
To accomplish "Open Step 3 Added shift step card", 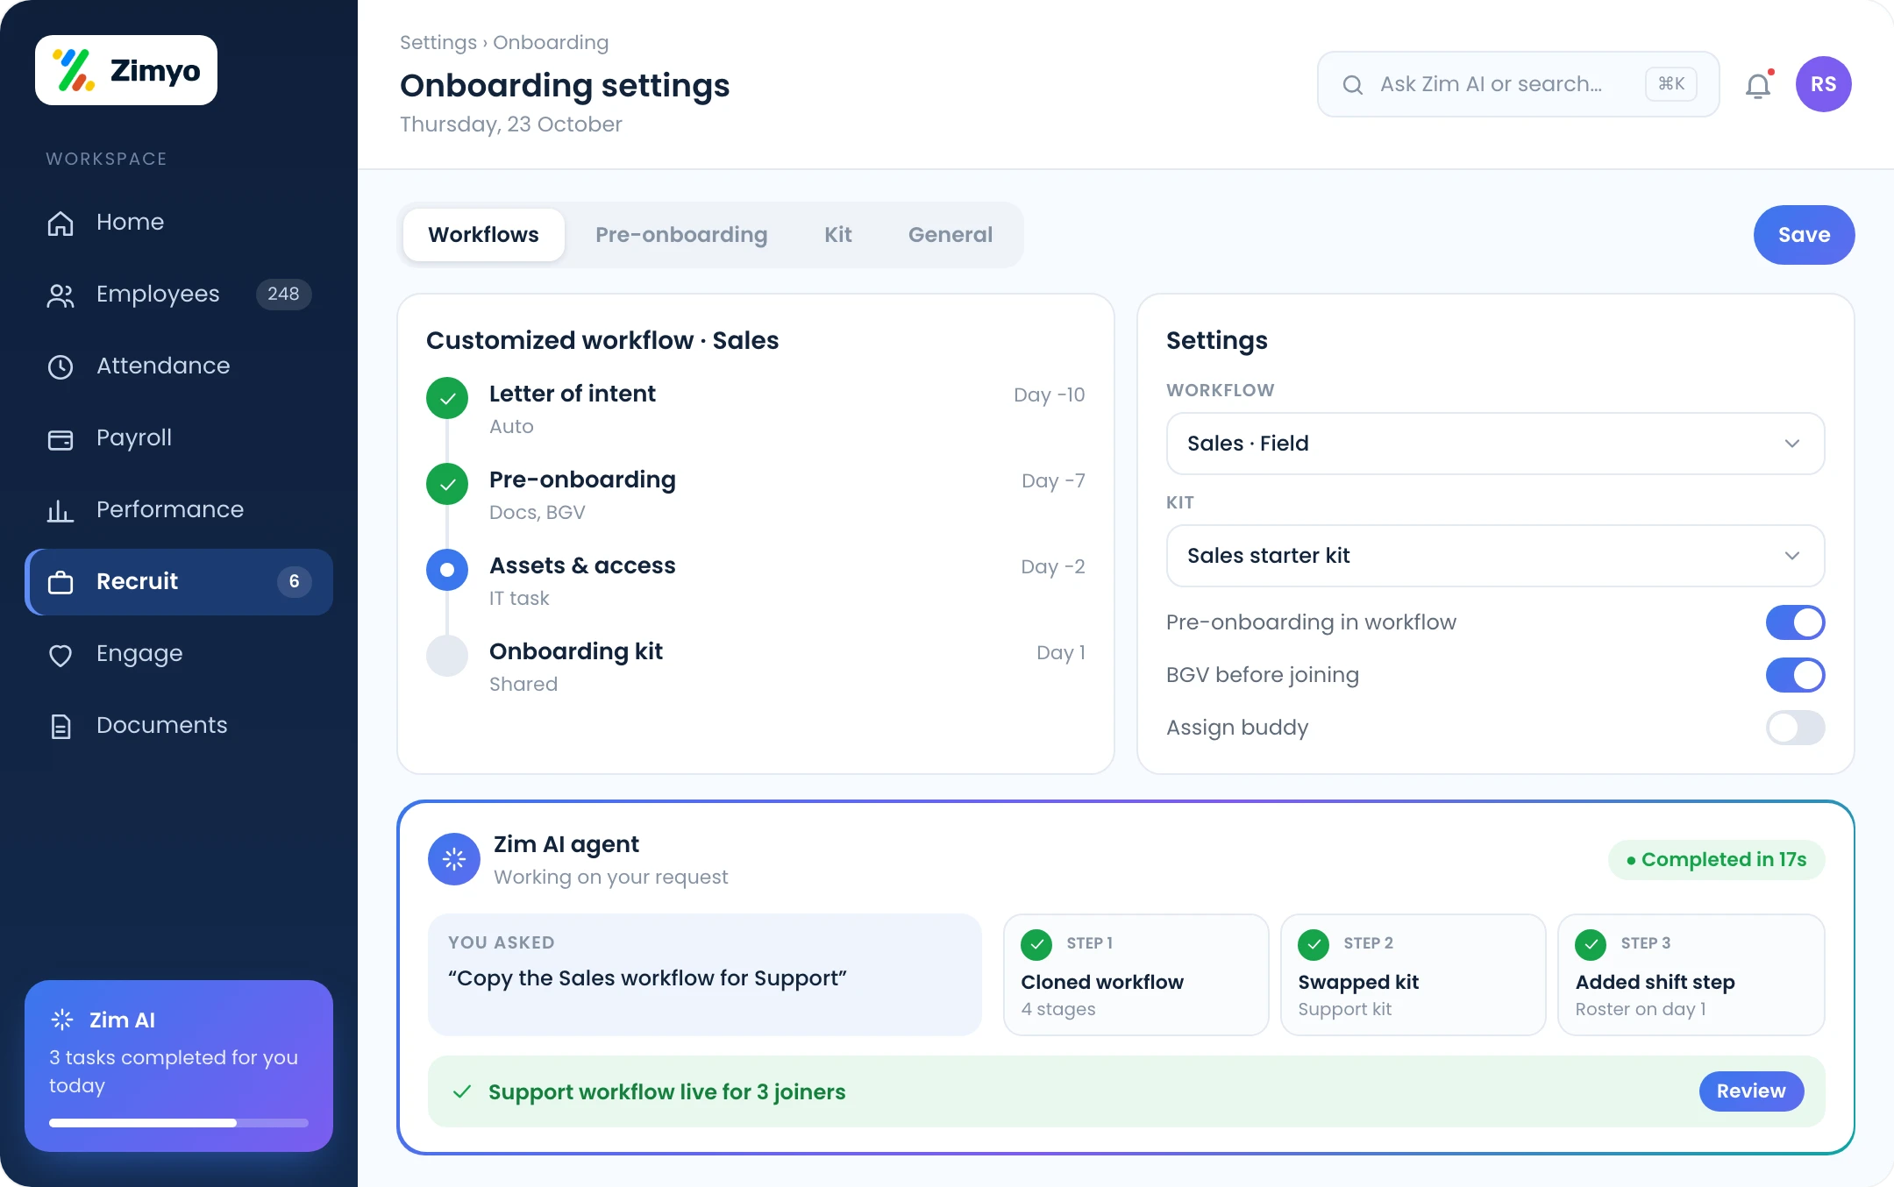I will pyautogui.click(x=1691, y=975).
